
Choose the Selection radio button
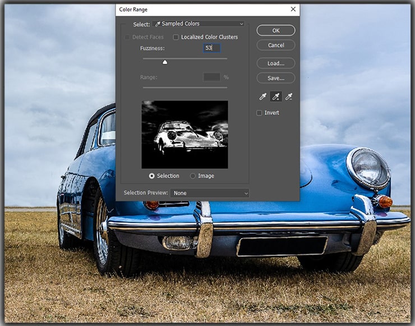coord(152,176)
